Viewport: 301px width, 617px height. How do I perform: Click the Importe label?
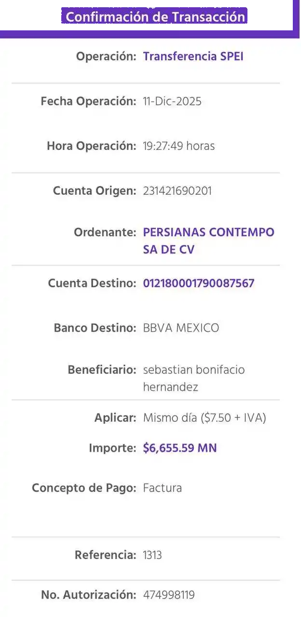[112, 448]
